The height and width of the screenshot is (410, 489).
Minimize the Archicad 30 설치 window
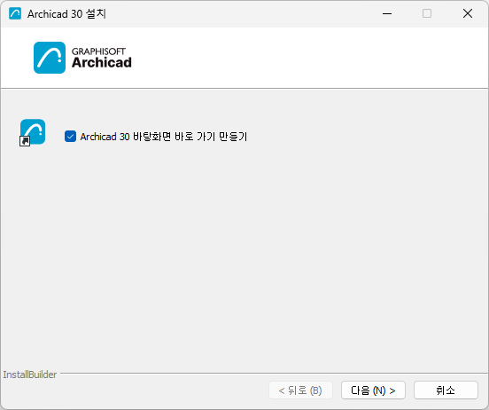[387, 13]
